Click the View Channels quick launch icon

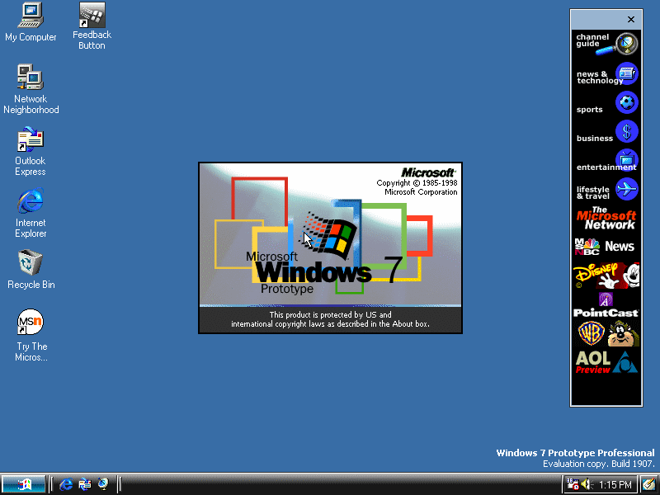pos(103,484)
